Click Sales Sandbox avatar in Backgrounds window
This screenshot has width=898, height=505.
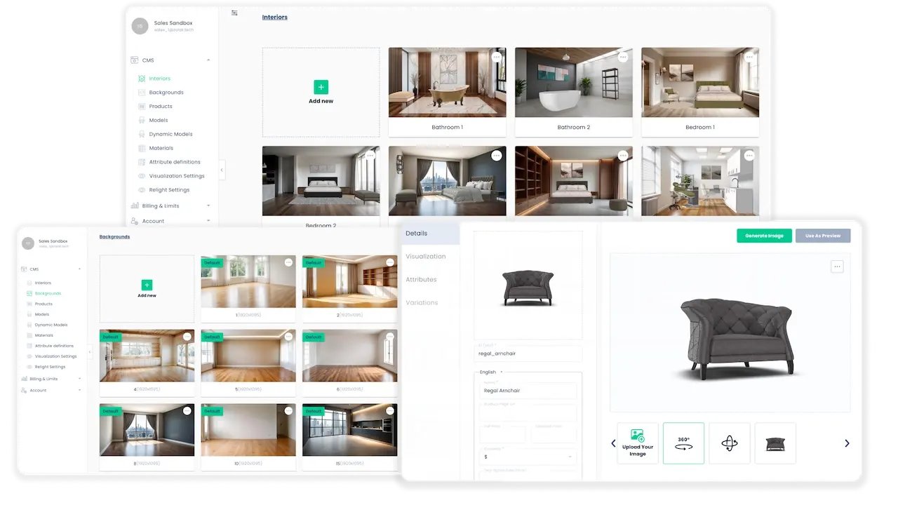click(28, 243)
